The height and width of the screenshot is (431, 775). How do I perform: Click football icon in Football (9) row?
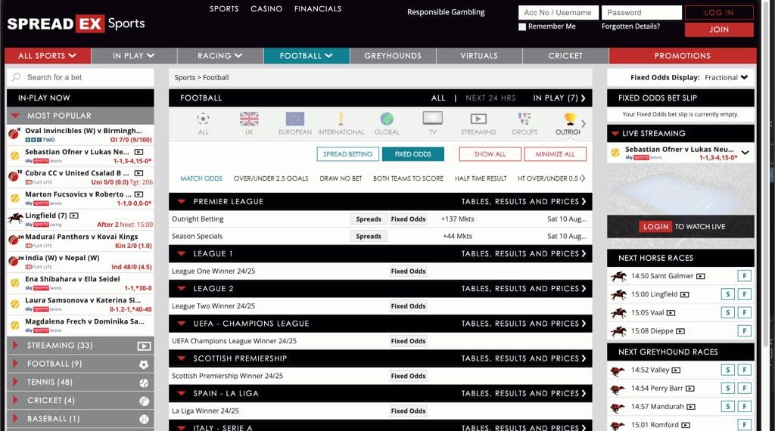(x=144, y=364)
